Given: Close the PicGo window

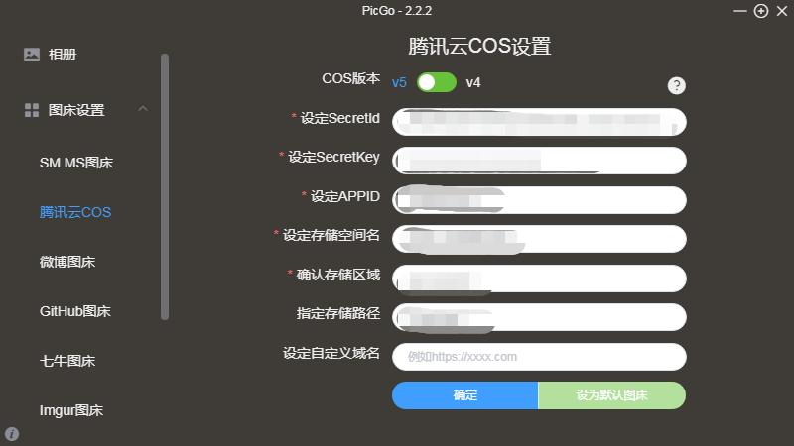Looking at the screenshot, I should pyautogui.click(x=782, y=11).
